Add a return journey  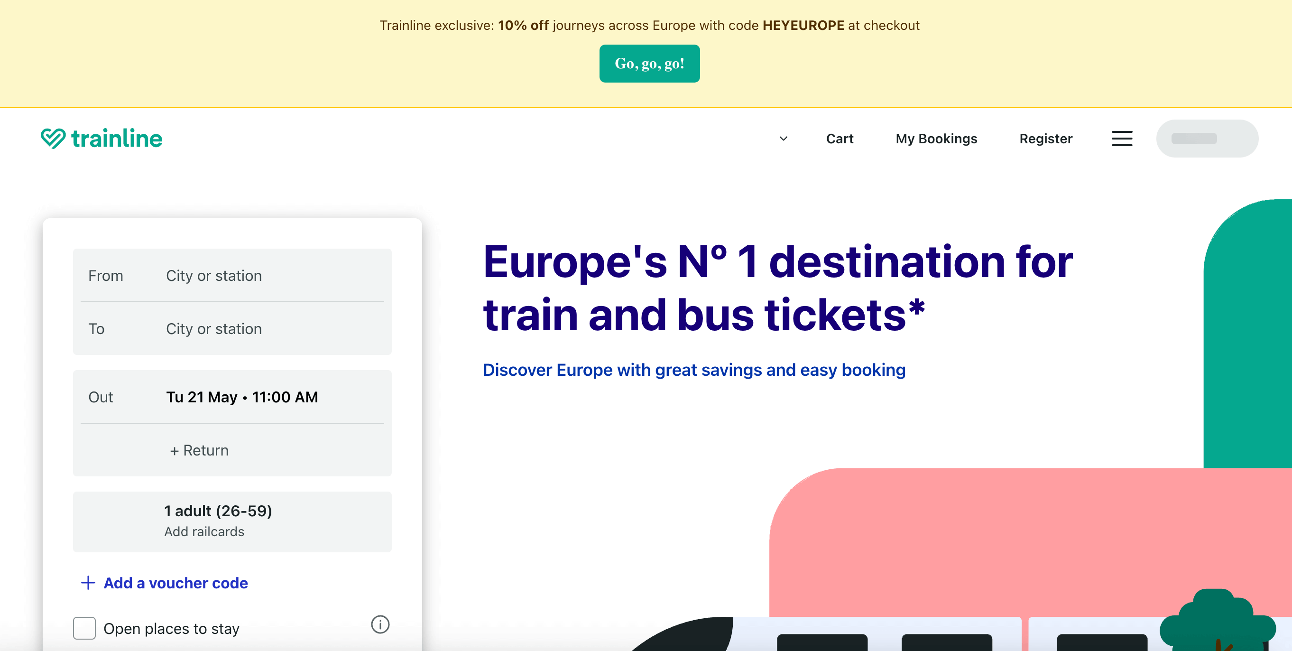pyautogui.click(x=232, y=450)
